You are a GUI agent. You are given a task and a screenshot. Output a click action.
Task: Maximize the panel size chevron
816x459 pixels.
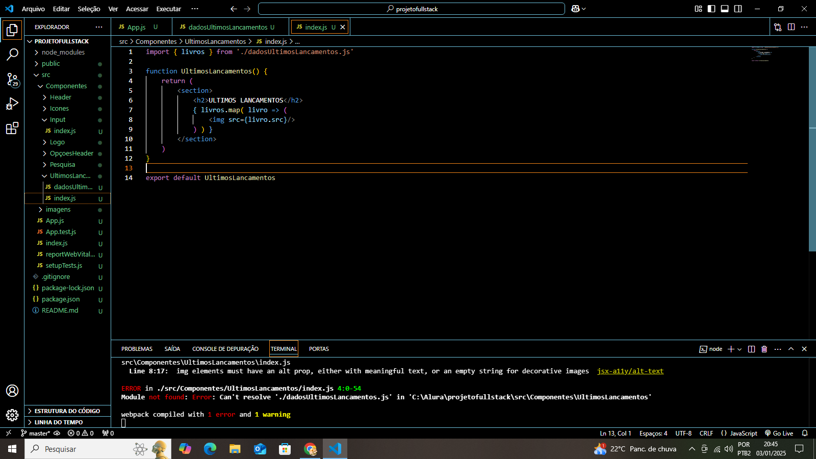coord(791,349)
